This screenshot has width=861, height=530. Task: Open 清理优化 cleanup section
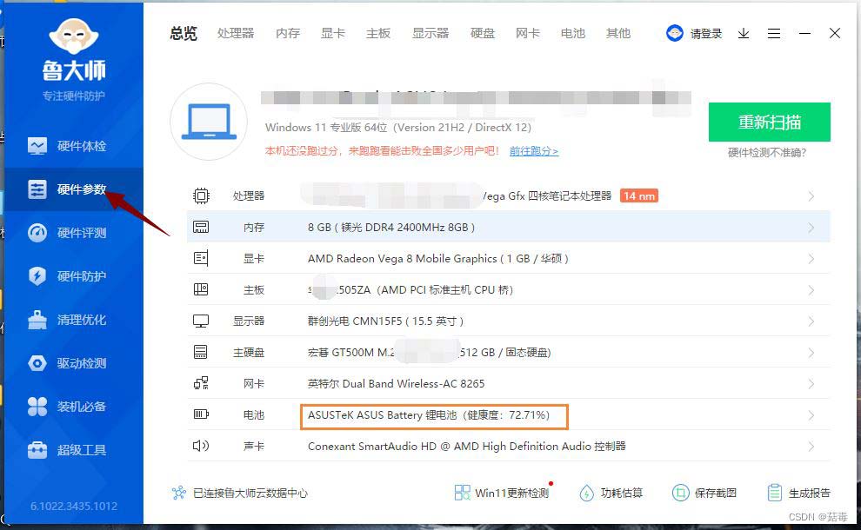click(x=66, y=320)
